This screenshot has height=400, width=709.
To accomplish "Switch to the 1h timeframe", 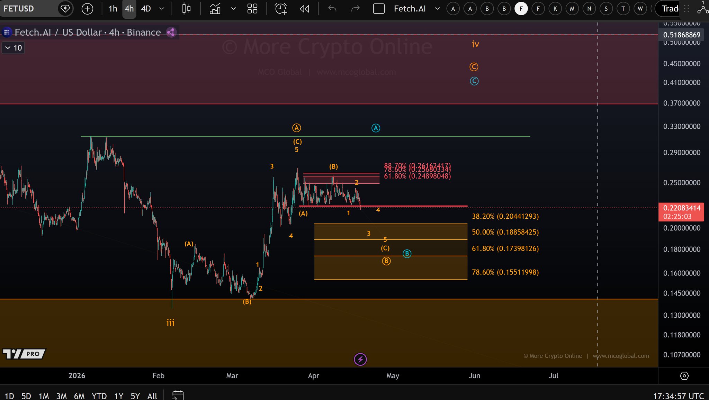I will coord(113,9).
